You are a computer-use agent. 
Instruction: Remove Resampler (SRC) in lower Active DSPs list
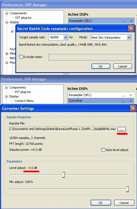pos(131,95)
